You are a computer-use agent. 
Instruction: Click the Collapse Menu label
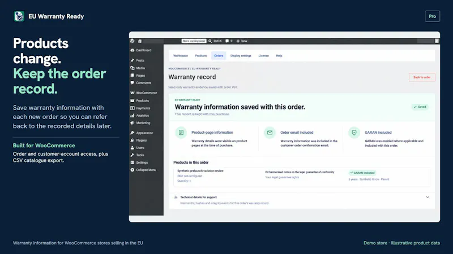(x=146, y=170)
